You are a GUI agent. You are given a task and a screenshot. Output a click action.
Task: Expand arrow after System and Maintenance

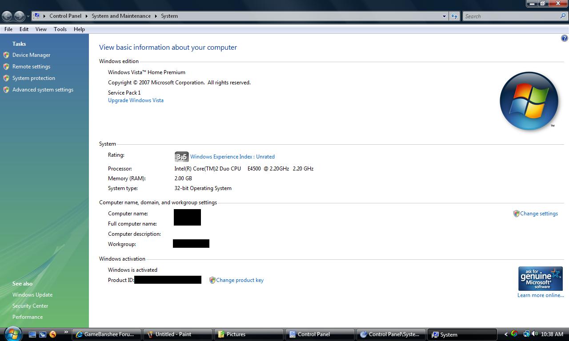(x=156, y=16)
